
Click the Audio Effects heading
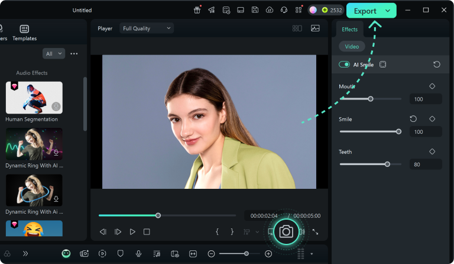pos(31,73)
